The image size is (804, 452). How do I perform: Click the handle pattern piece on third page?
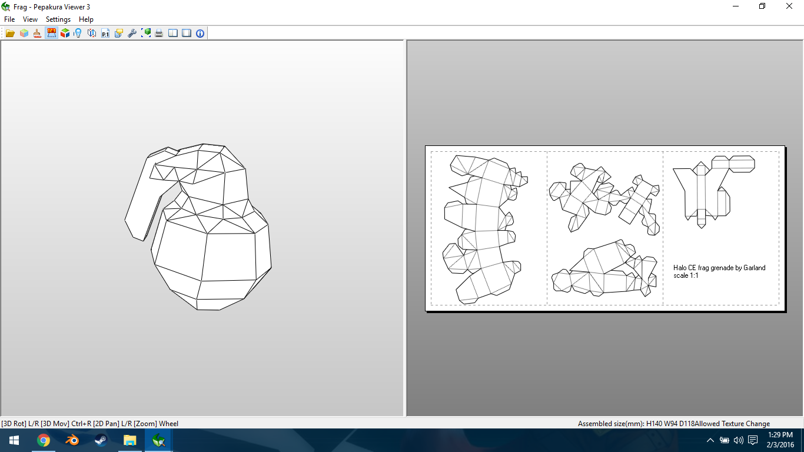(713, 191)
